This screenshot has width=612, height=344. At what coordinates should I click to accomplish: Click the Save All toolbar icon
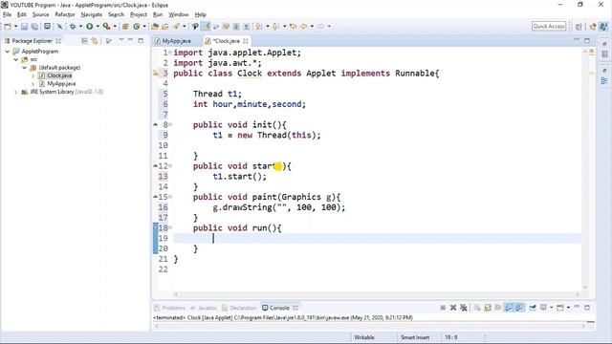34,26
